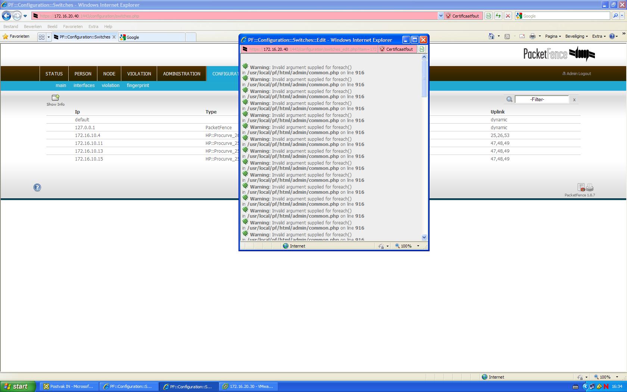The height and width of the screenshot is (392, 627).
Task: Click inside the Filter text field
Action: coord(541,99)
